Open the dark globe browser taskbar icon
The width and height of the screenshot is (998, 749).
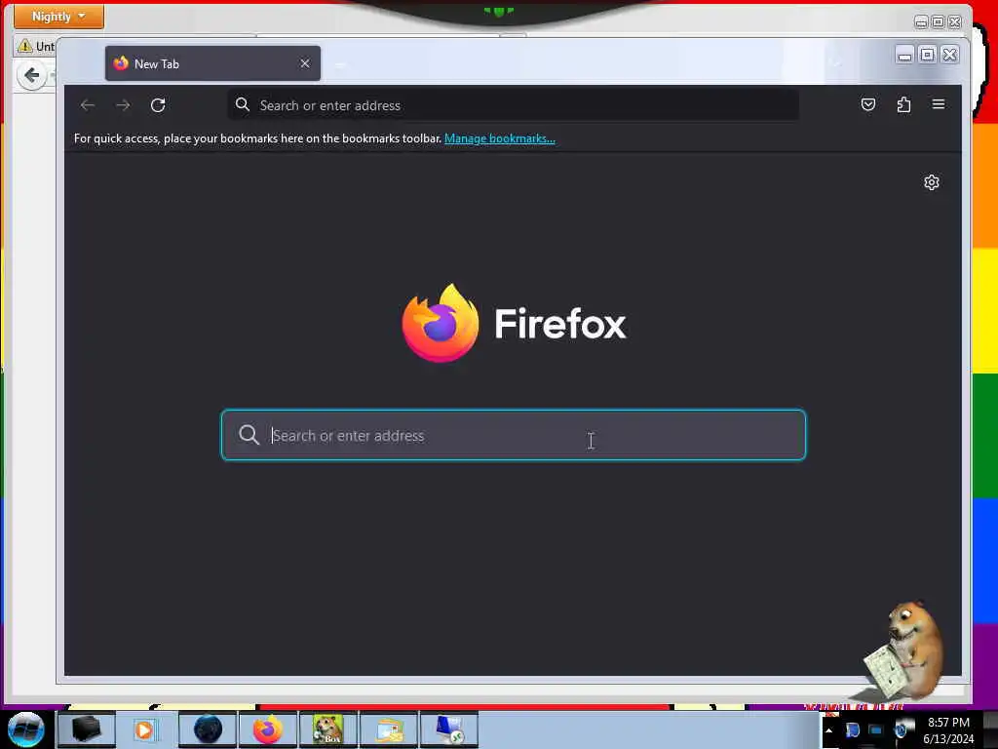coord(208,729)
